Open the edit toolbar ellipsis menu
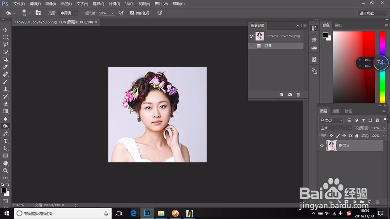The width and height of the screenshot is (390, 219). pyautogui.click(x=5, y=178)
